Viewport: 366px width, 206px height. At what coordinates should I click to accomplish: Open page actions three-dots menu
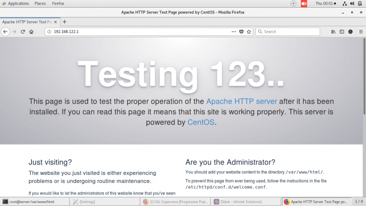[x=234, y=31]
